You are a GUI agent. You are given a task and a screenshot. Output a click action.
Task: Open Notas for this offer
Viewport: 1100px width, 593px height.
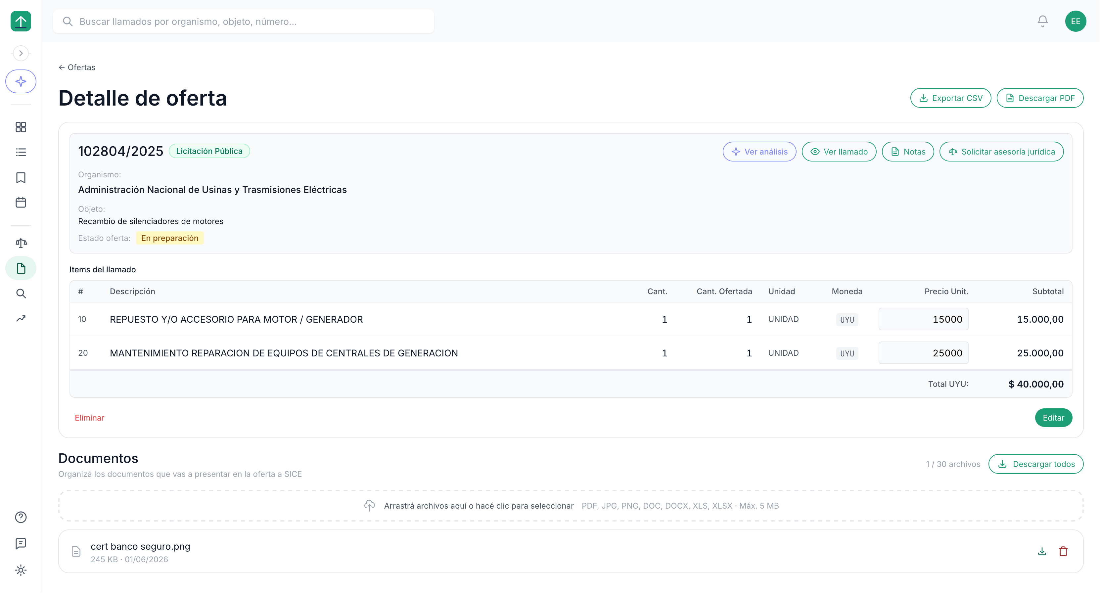[x=907, y=152]
